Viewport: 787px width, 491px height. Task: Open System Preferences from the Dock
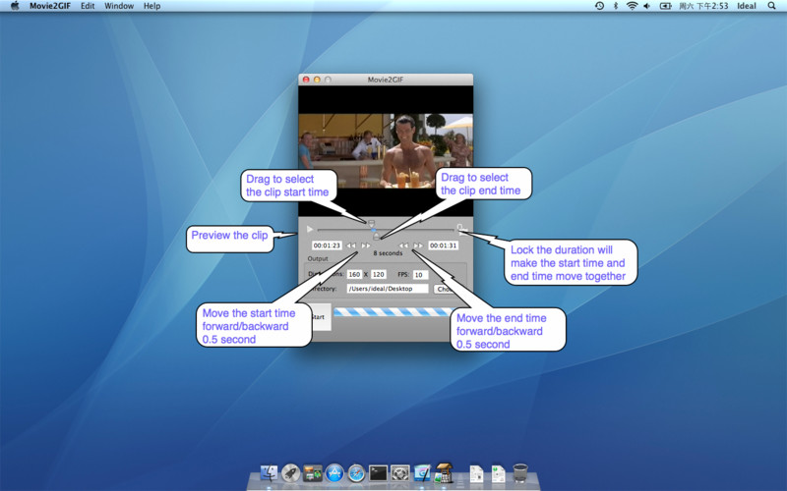400,472
